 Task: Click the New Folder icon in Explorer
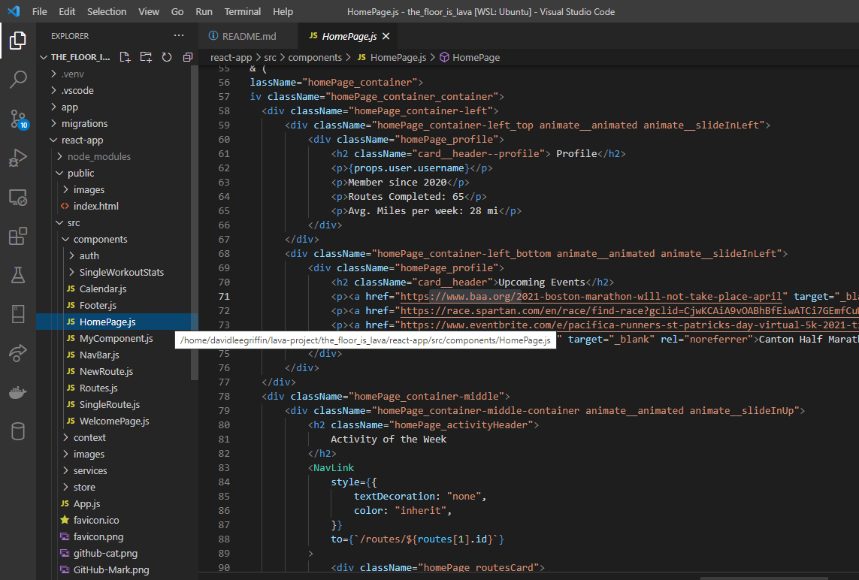coord(146,57)
